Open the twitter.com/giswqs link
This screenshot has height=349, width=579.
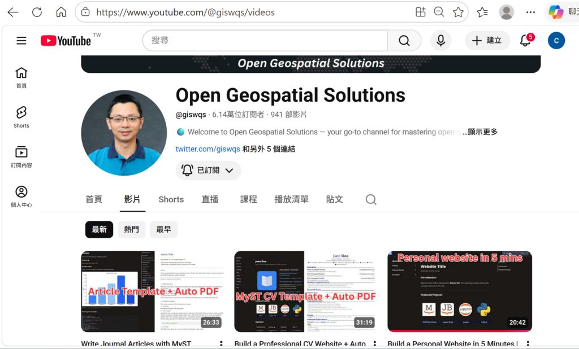point(208,149)
